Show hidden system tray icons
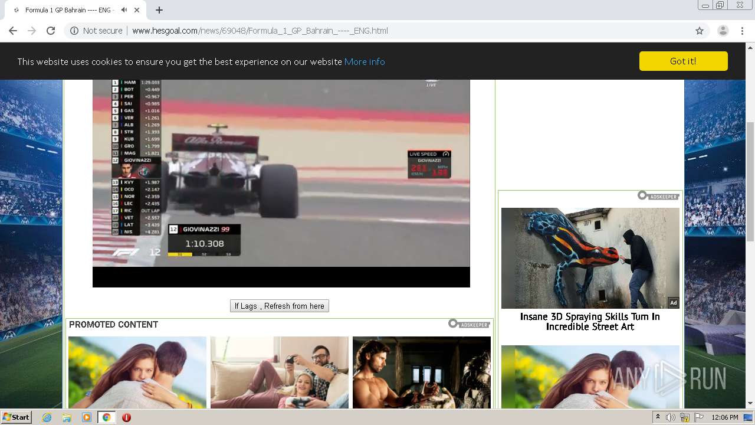 pyautogui.click(x=658, y=417)
